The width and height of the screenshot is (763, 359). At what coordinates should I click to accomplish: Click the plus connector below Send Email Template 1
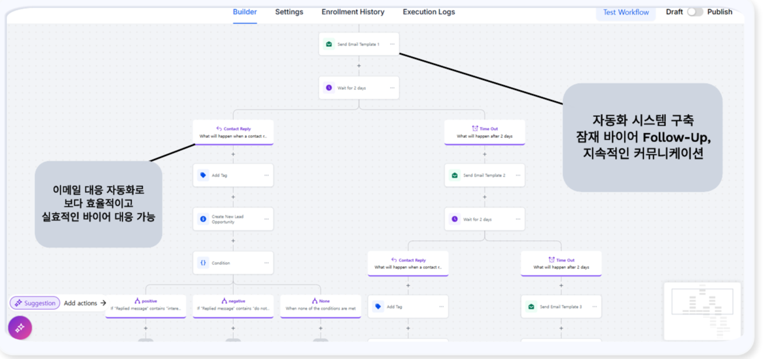pyautogui.click(x=359, y=65)
